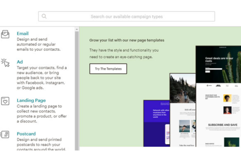Click the campaign list vertical scrollbar thumb
The width and height of the screenshot is (241, 161).
pyautogui.click(x=77, y=91)
